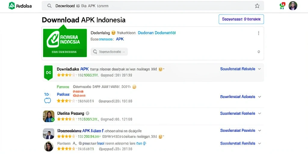Open thumbnail of man in suit result
The image size is (308, 154).
click(x=48, y=134)
